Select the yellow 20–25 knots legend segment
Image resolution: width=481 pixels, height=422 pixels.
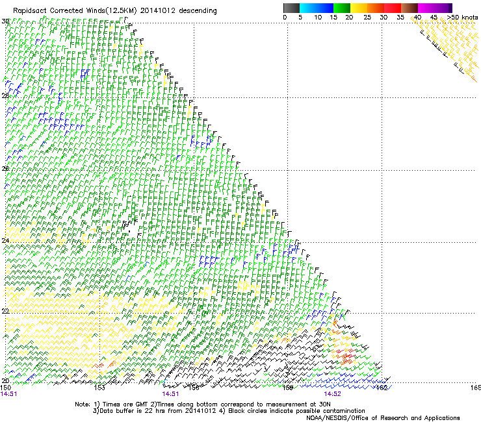(x=359, y=8)
